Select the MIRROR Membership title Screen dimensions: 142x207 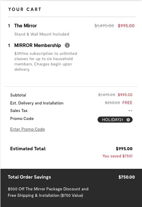point(38,45)
